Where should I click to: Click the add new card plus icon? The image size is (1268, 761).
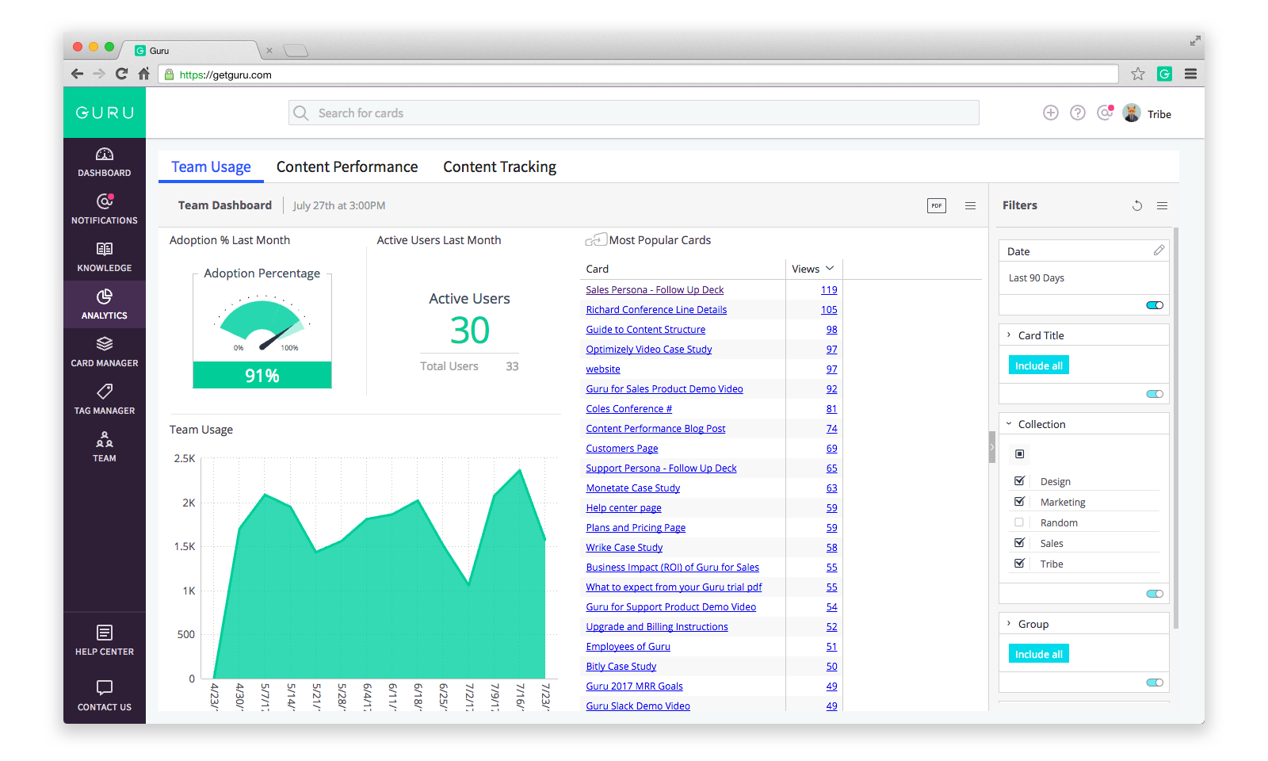point(1051,113)
